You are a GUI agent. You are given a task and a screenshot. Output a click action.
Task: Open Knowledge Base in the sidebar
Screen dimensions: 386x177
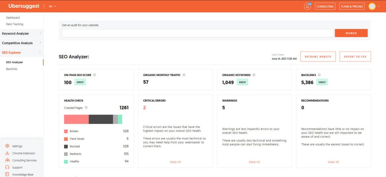23,175
